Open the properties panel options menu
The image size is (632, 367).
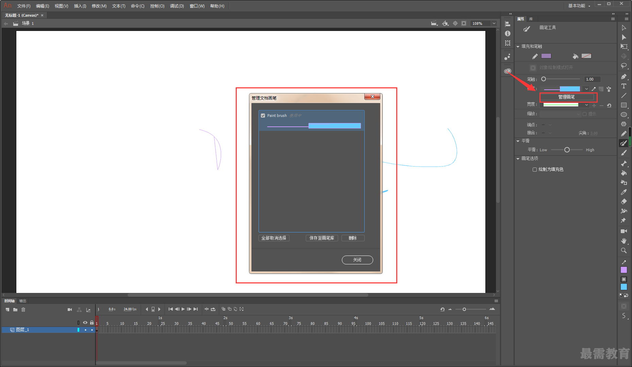(613, 19)
